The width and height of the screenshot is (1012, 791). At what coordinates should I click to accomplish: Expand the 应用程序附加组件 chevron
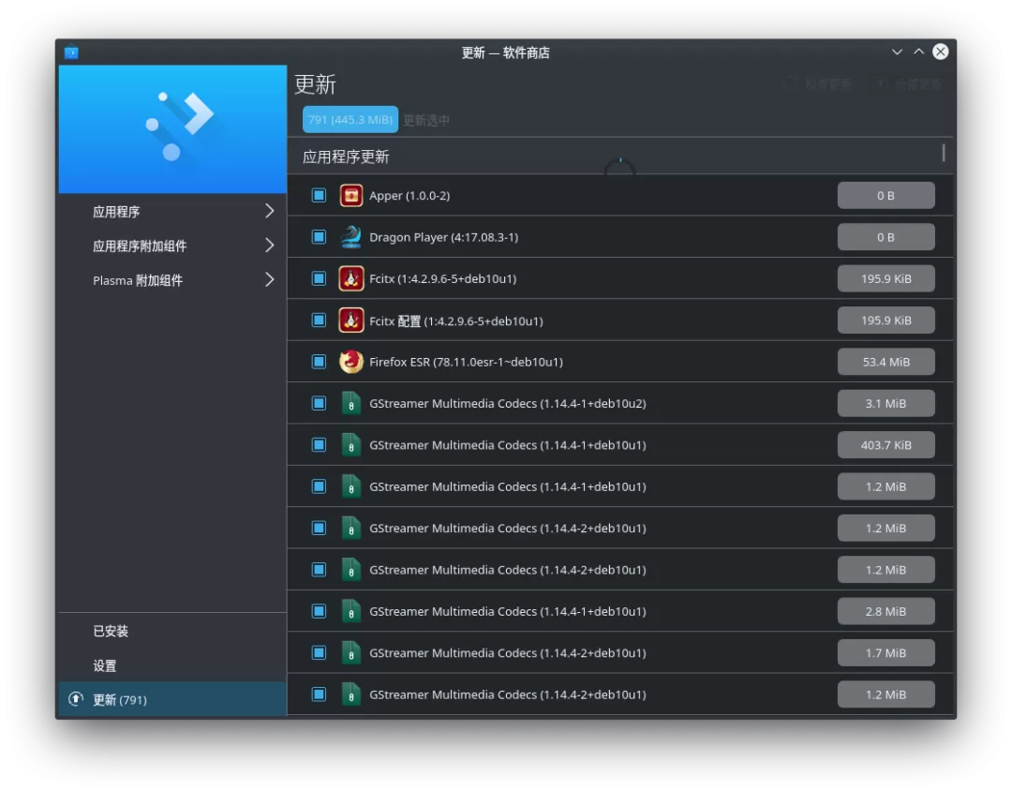(270, 246)
